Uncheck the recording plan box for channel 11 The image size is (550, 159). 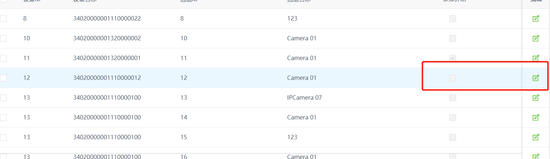coord(453,58)
